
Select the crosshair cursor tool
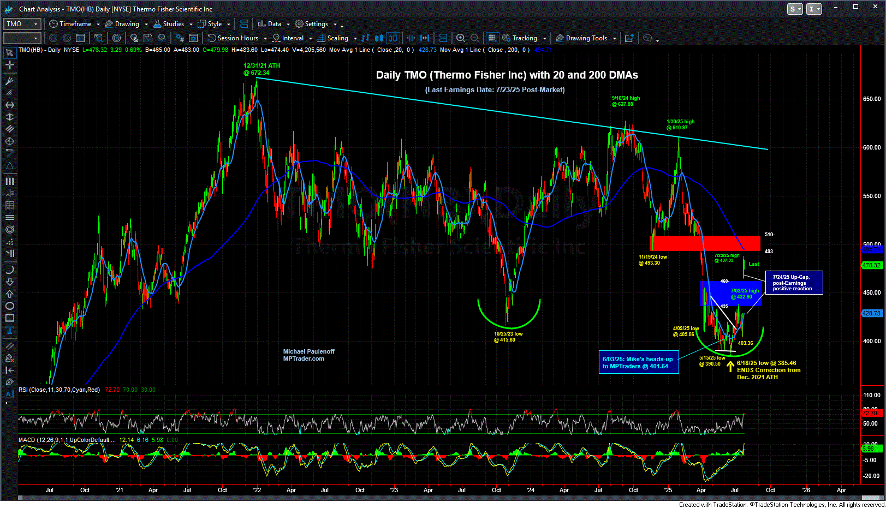click(9, 65)
